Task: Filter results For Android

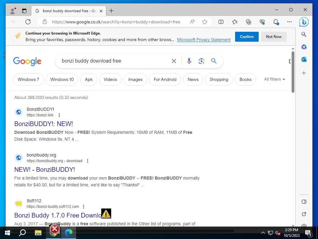Action: (165, 79)
